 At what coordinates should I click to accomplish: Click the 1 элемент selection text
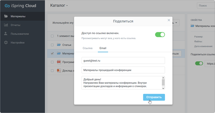[65, 36]
